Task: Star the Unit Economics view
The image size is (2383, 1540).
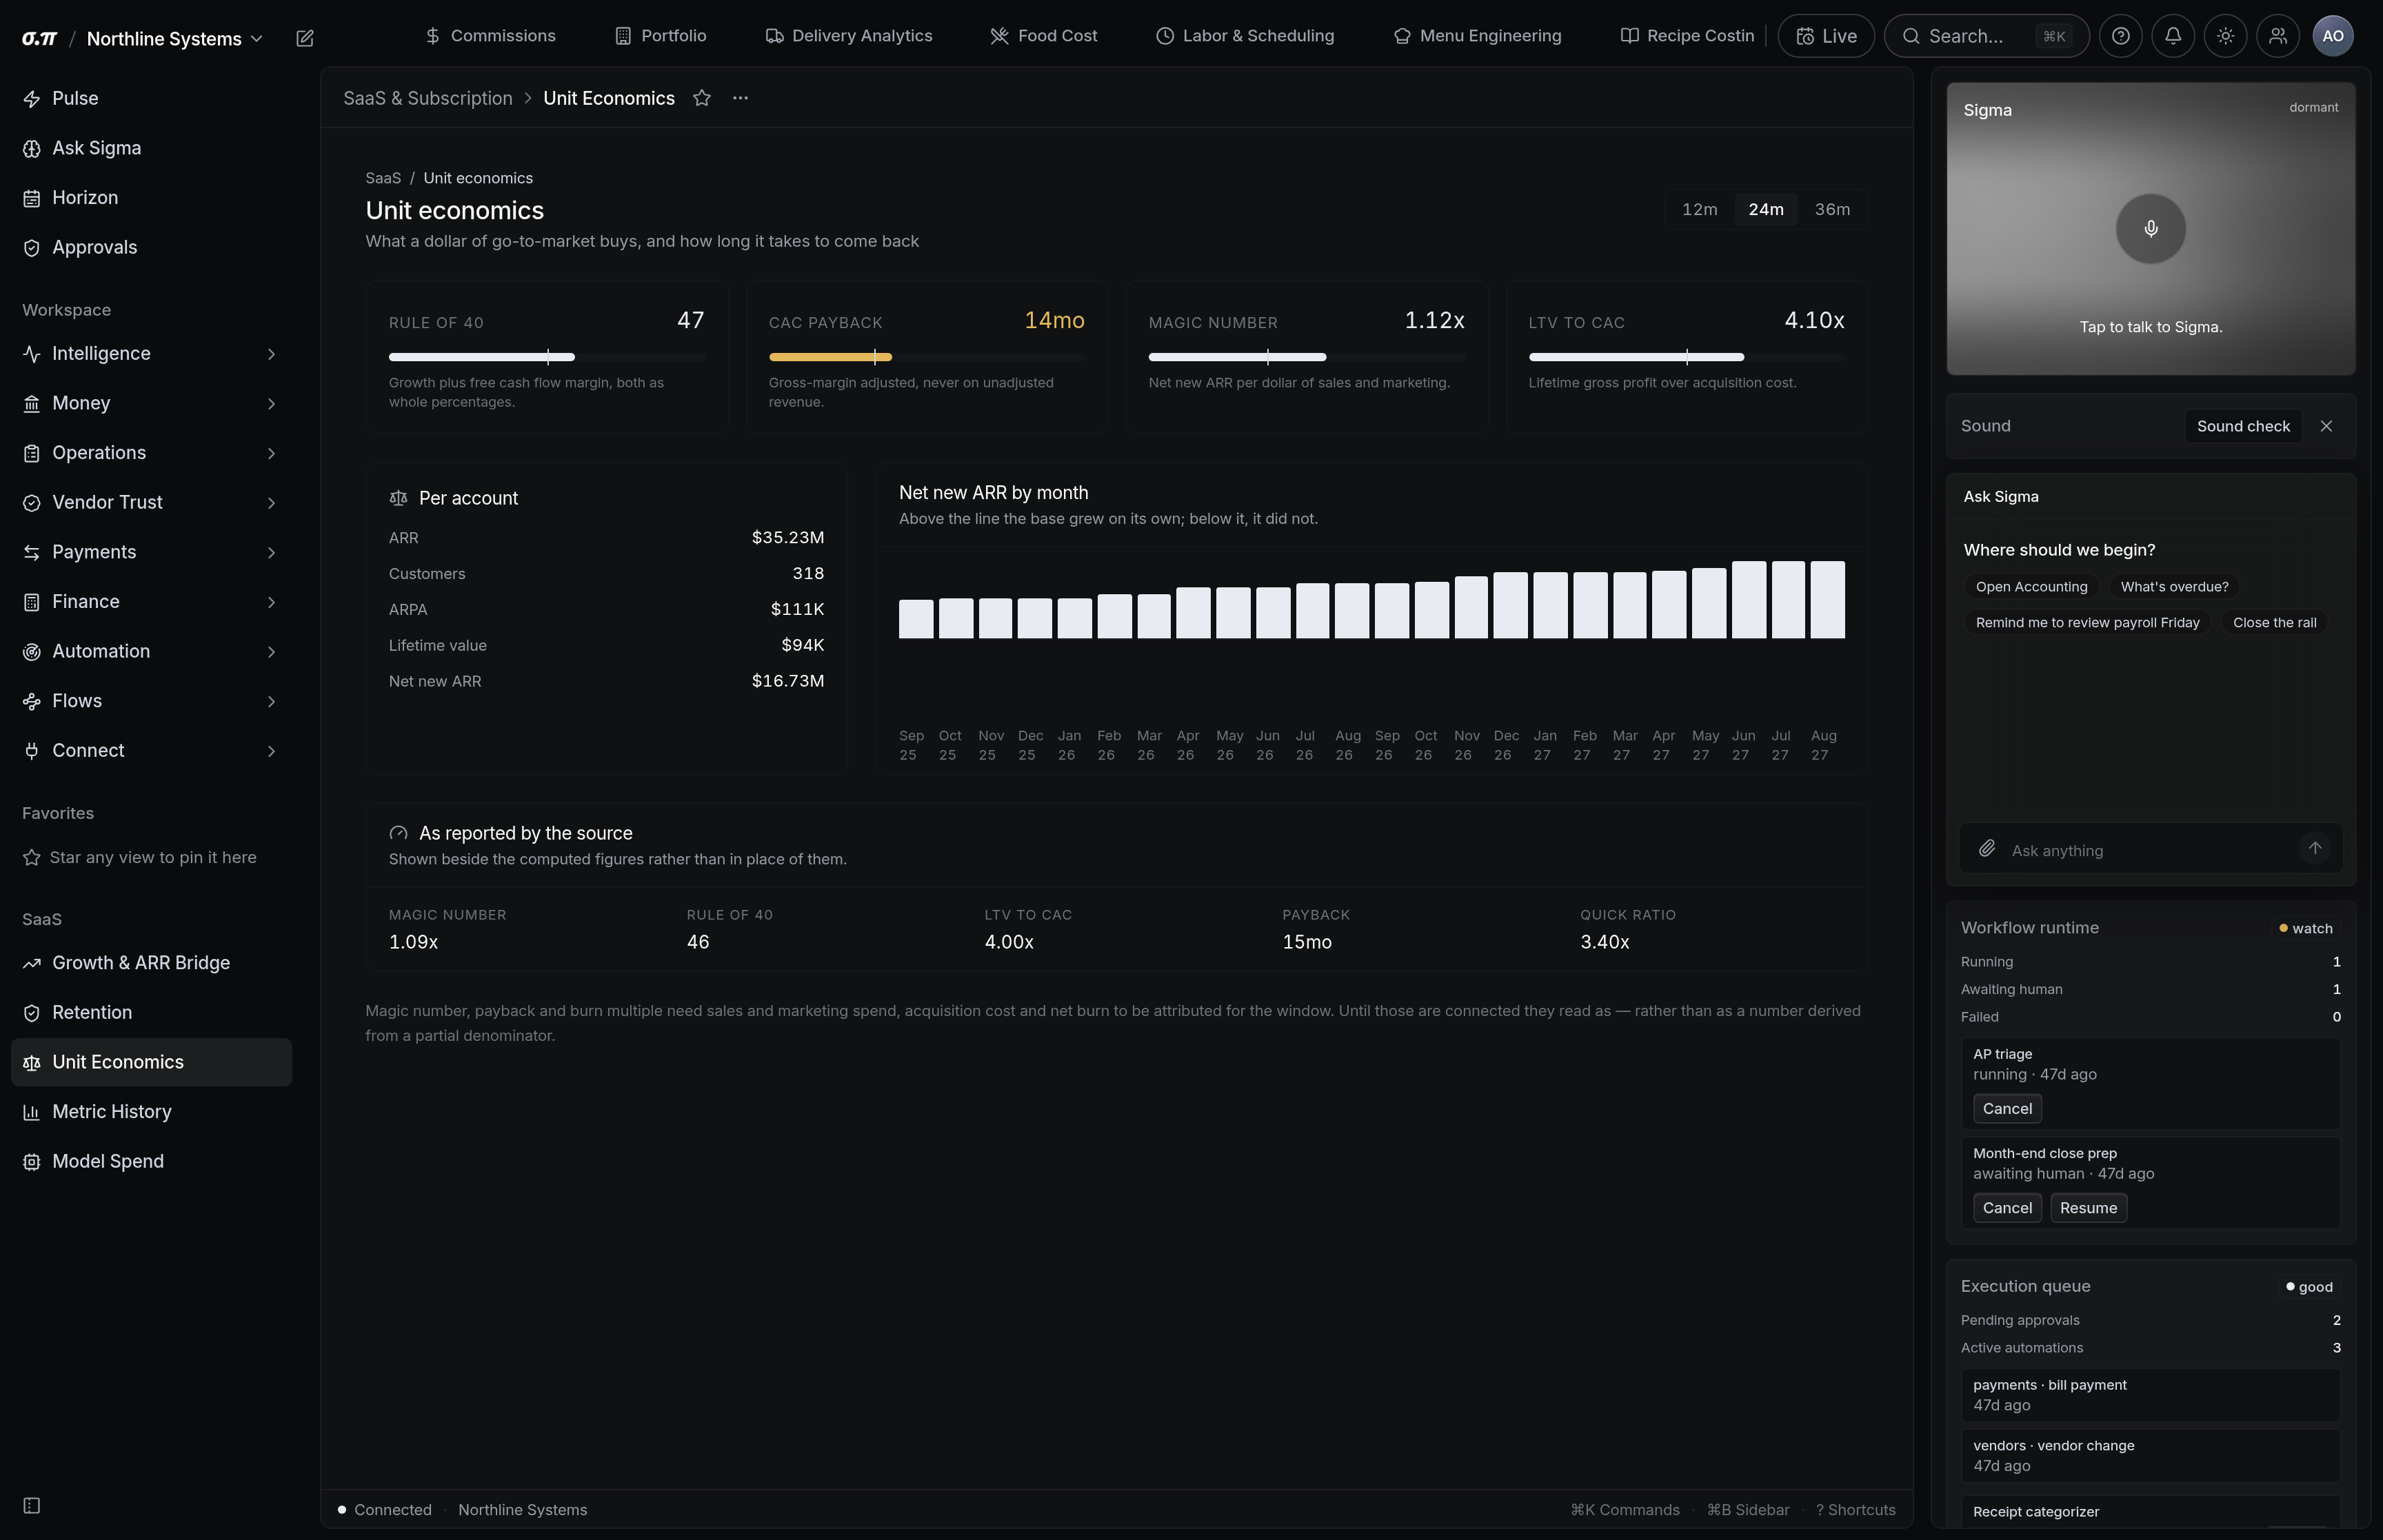Action: pos(702,98)
